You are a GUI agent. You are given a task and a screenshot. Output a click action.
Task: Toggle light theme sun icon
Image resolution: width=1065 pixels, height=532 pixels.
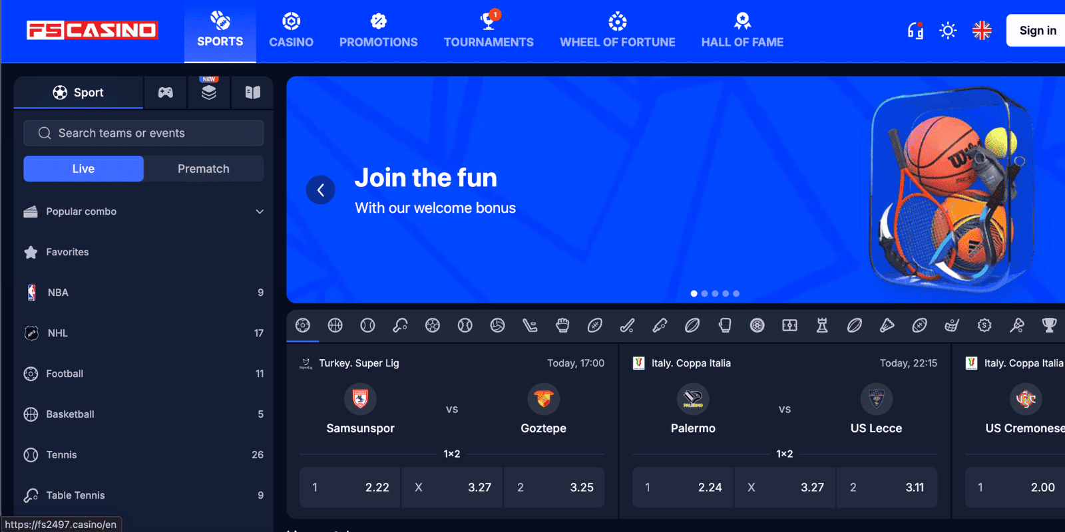pyautogui.click(x=948, y=31)
